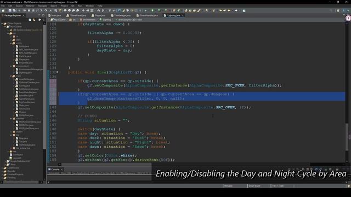
Task: Collapse the main package
Action: [11, 76]
